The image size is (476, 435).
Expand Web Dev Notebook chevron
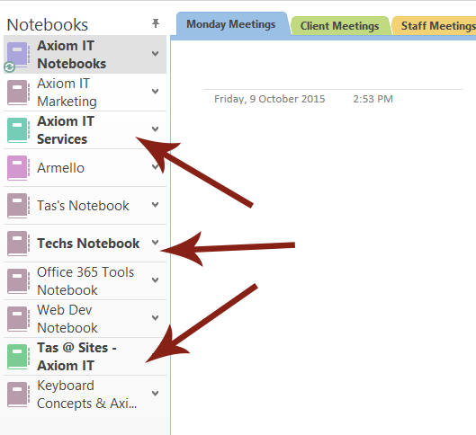(x=155, y=317)
